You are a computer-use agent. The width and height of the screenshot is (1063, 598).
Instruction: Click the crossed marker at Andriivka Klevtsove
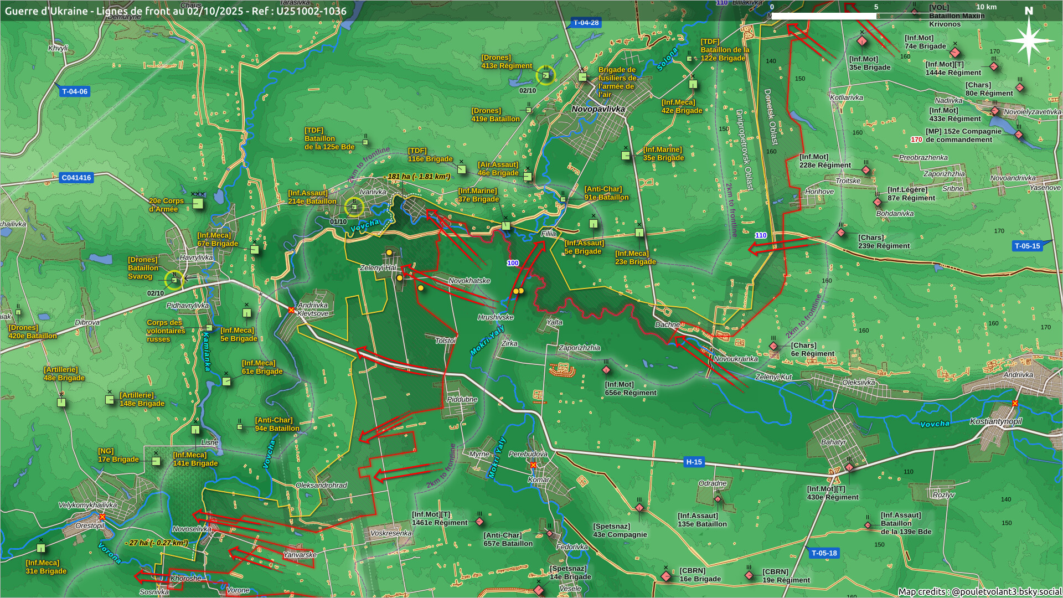coord(291,310)
